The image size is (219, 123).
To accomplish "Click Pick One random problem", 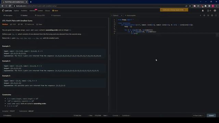I will pyautogui.click(x=77, y=115).
